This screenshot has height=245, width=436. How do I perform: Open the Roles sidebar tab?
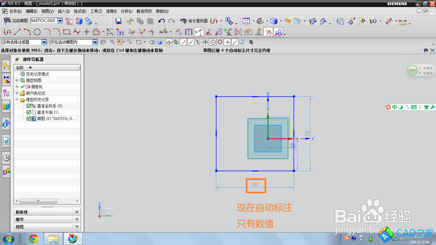(6, 171)
